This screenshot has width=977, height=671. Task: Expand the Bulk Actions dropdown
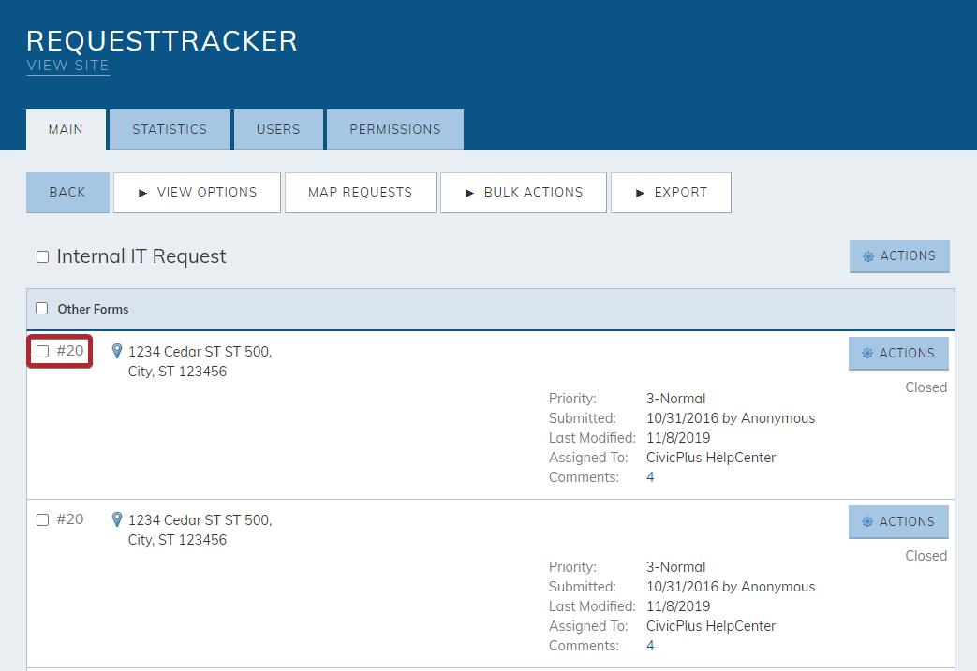(x=524, y=193)
